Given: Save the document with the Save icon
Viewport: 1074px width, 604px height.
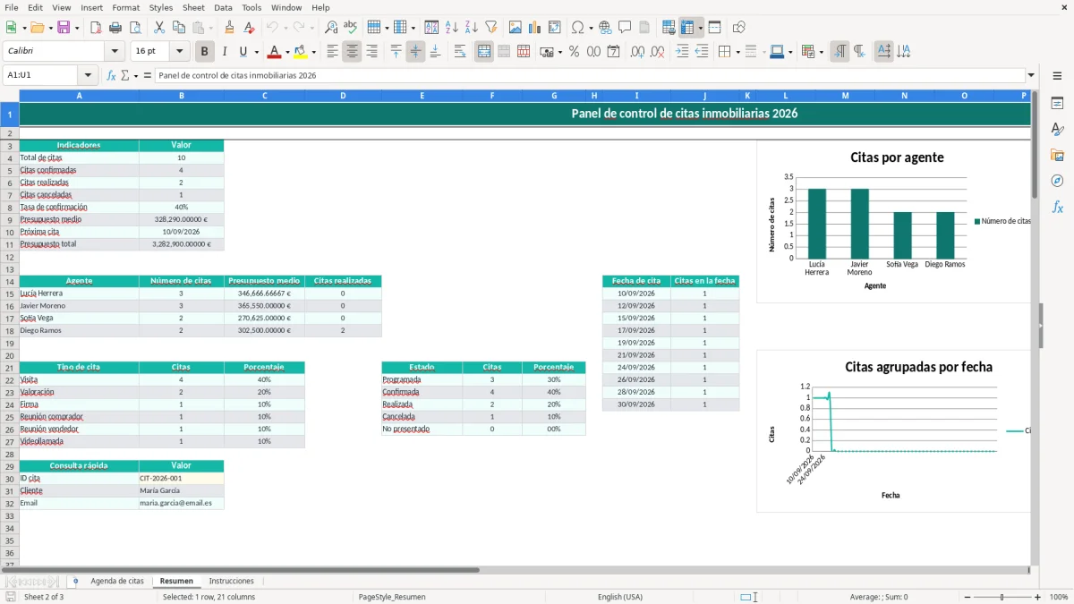Looking at the screenshot, I should pyautogui.click(x=63, y=28).
